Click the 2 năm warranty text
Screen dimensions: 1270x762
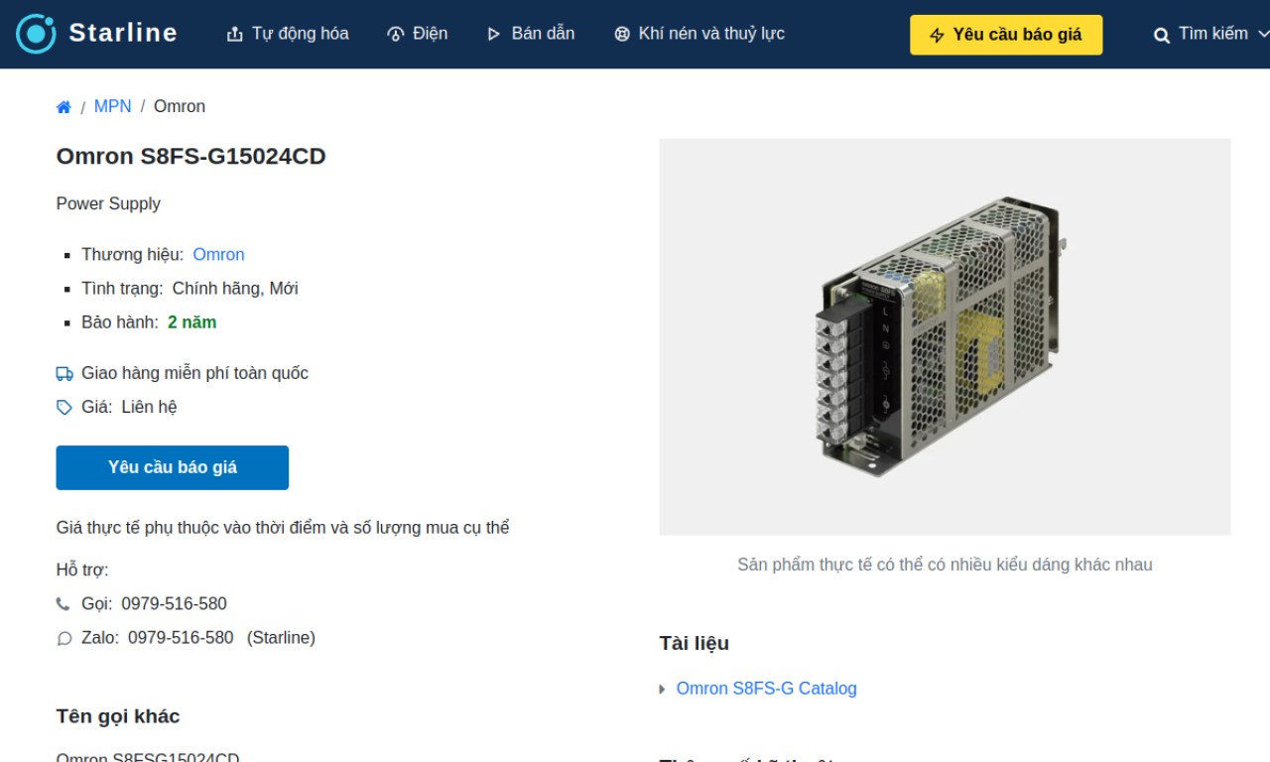(191, 321)
